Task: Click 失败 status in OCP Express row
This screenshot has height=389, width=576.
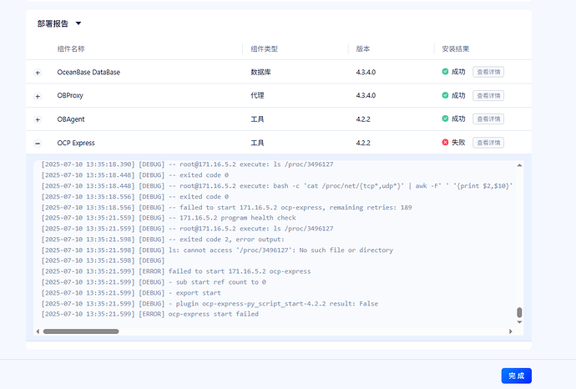Action: [458, 143]
